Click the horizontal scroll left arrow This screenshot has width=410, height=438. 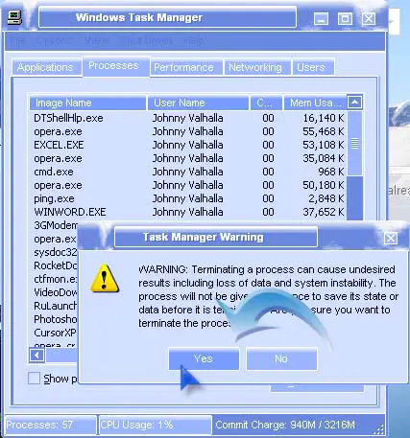coord(37,355)
